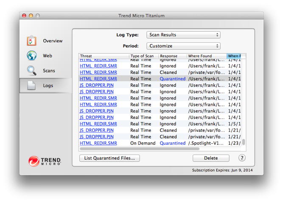Click the highlighted When Found column header

click(234, 56)
